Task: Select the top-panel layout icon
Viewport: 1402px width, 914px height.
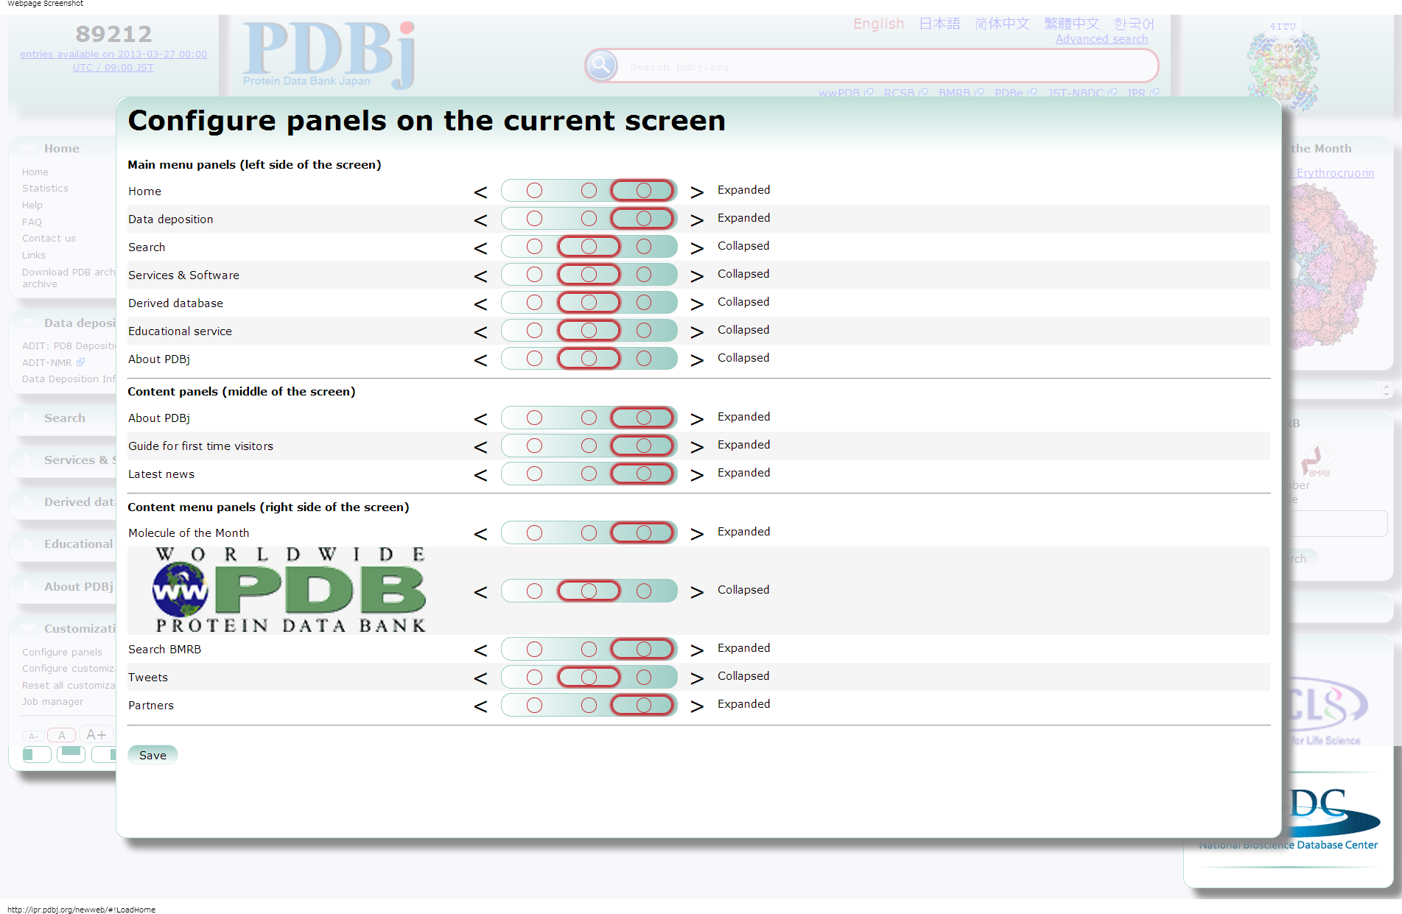Action: click(x=71, y=754)
